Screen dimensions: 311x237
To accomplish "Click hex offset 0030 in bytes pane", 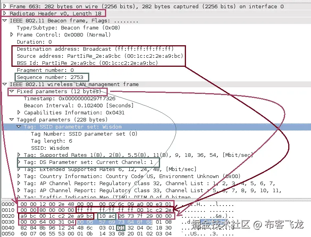I will click(8, 222).
